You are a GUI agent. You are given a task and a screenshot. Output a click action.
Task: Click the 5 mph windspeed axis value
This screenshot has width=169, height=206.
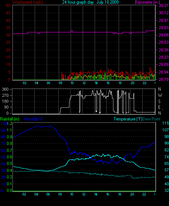coord(9,72)
